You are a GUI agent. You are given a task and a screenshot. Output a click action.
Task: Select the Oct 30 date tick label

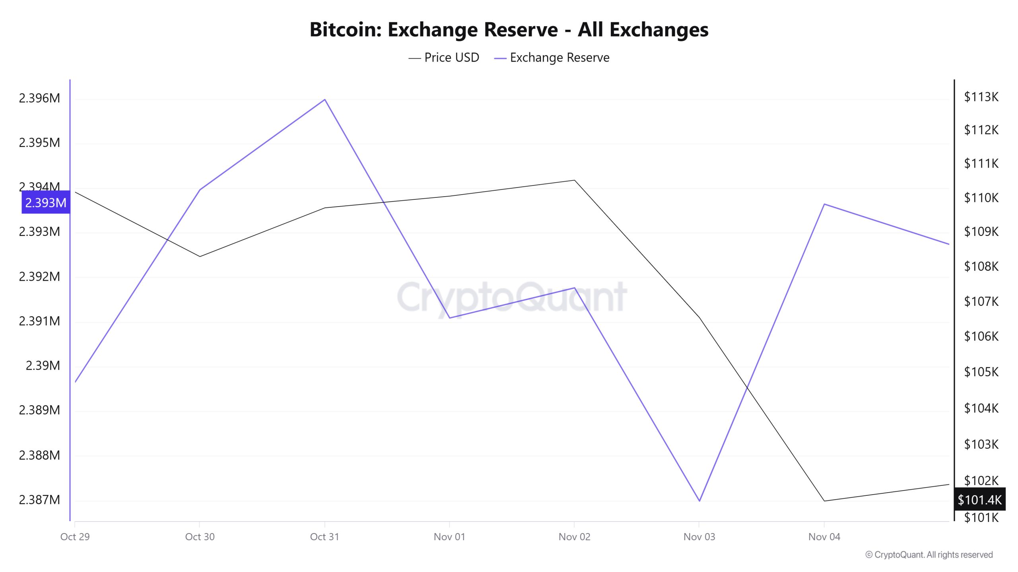[x=200, y=537]
